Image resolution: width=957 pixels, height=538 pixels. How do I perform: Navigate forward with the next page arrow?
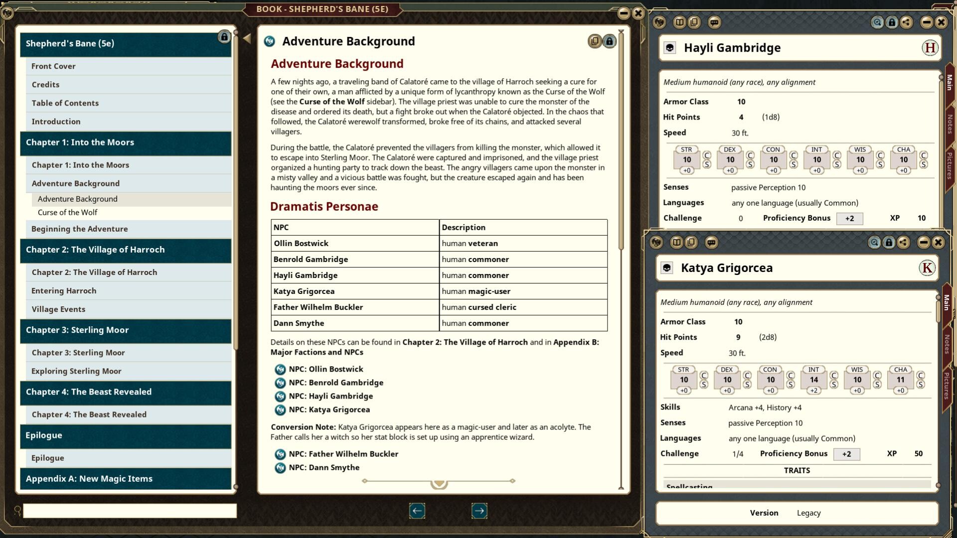point(478,511)
